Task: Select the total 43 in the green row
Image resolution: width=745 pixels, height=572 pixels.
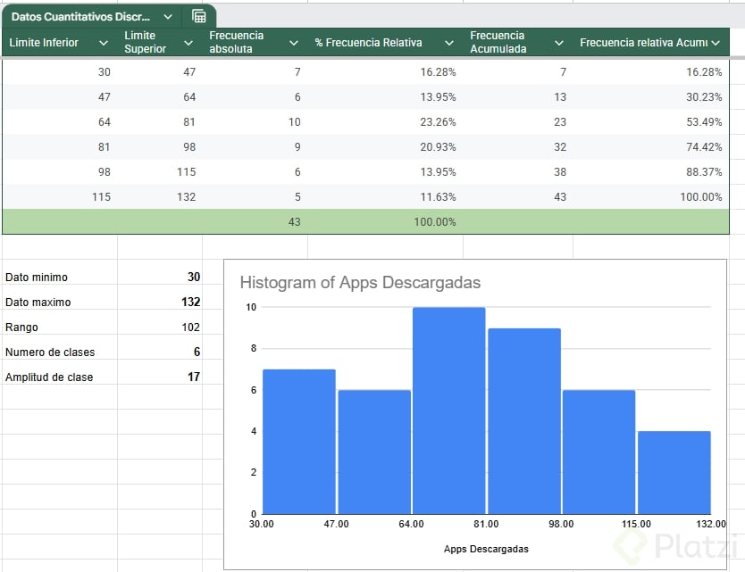Action: click(294, 222)
